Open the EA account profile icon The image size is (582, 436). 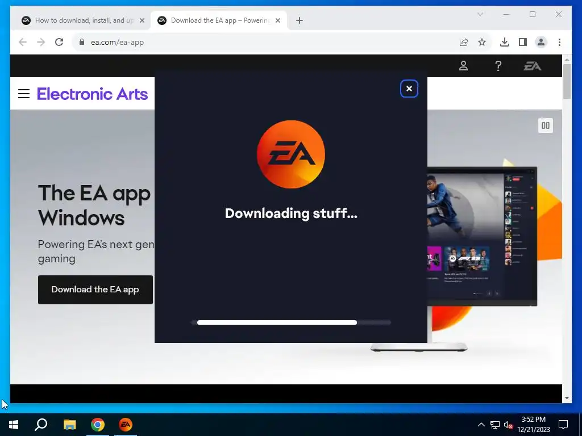tap(463, 66)
